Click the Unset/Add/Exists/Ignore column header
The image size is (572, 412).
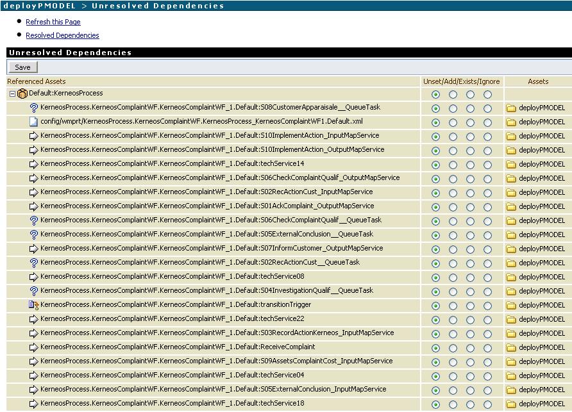point(462,81)
